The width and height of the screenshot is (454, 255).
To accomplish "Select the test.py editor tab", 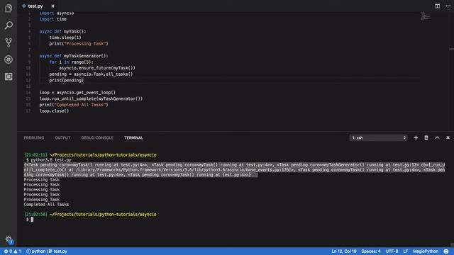I will pyautogui.click(x=35, y=6).
